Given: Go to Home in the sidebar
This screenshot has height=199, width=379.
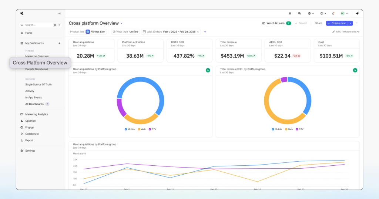Looking at the screenshot, I should (x=28, y=33).
